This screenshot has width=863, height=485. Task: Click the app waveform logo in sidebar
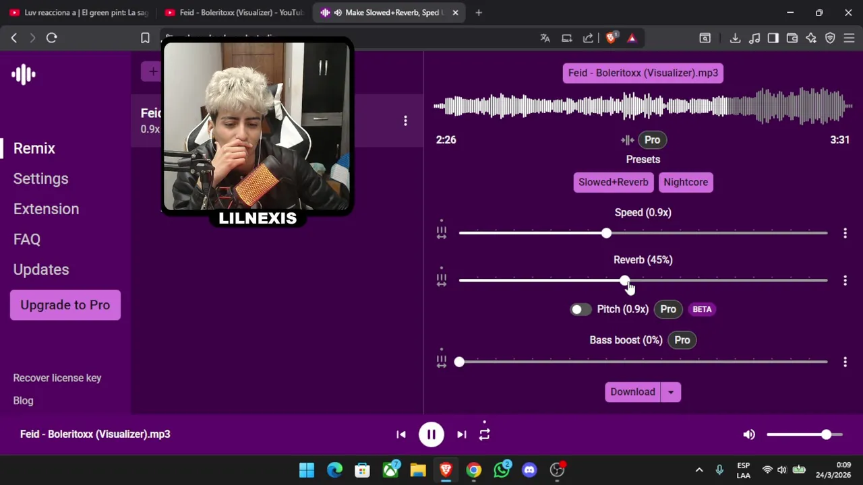point(24,74)
